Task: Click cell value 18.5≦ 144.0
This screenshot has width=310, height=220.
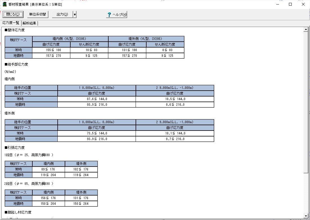Action: pos(175,99)
